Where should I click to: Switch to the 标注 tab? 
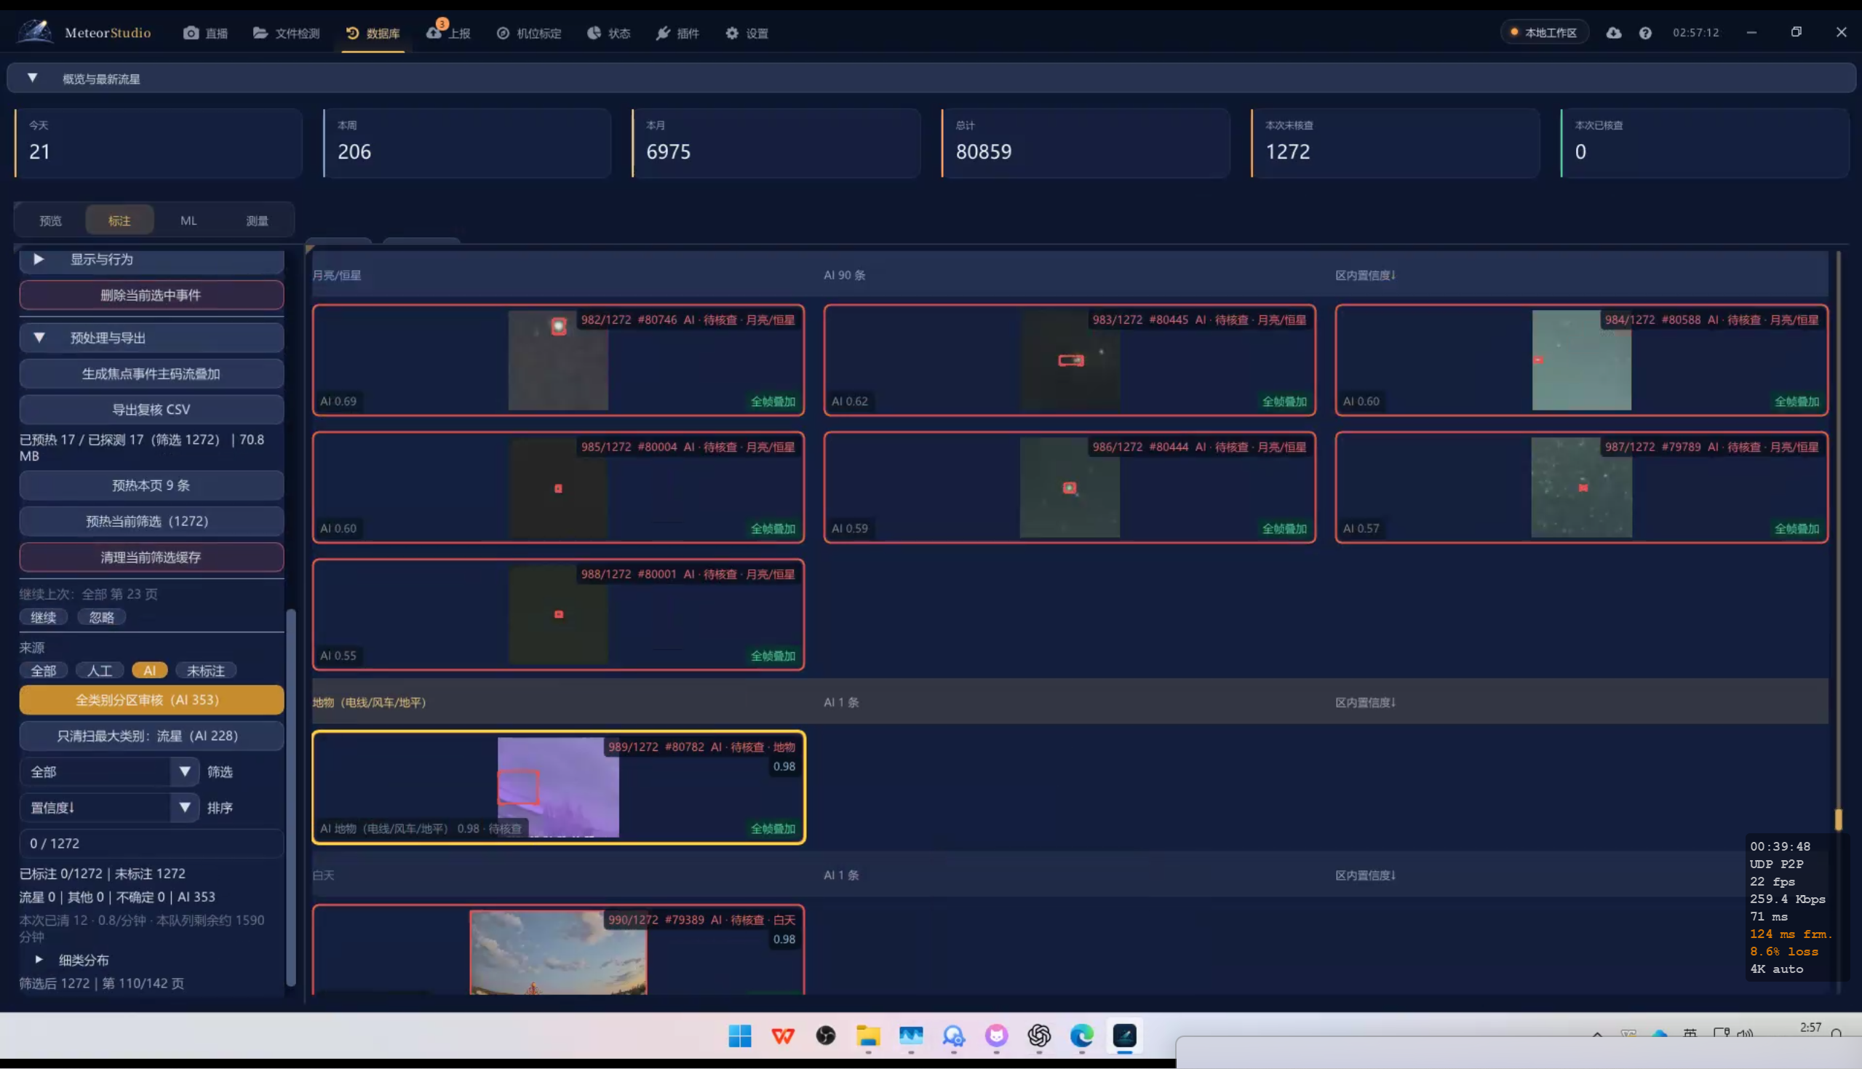coord(119,220)
